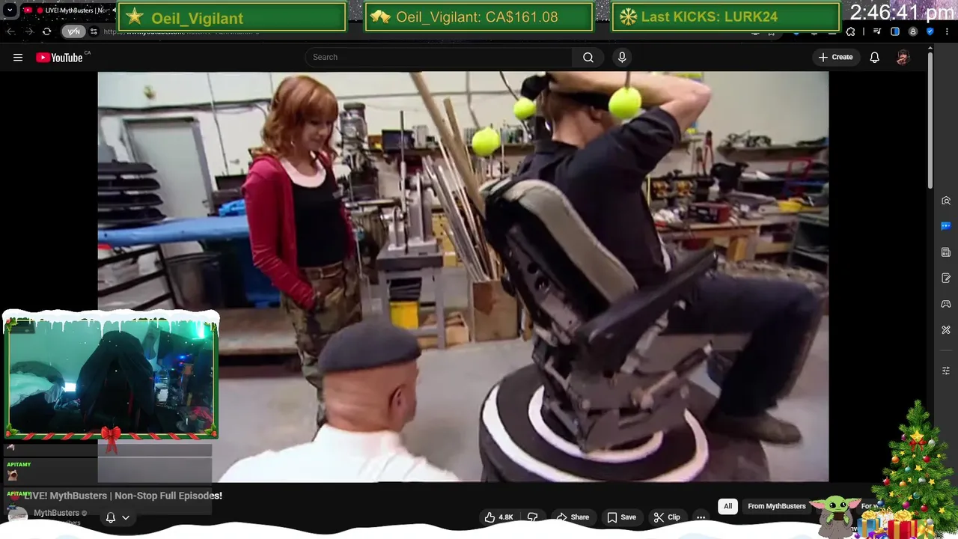Open the sidebar news reader icon
Image resolution: width=958 pixels, height=539 pixels.
pos(946,252)
